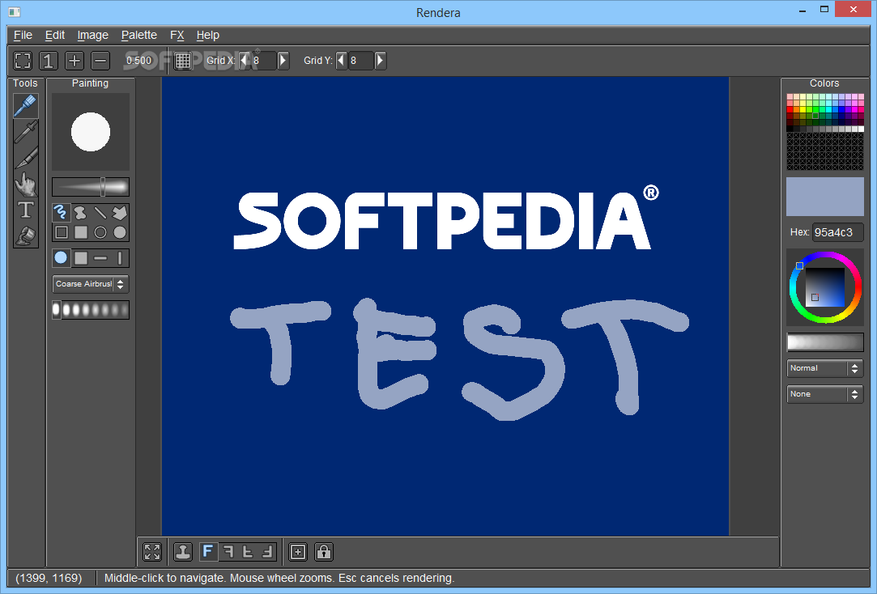Maximize the Rendera window
877x594 pixels.
pos(824,9)
